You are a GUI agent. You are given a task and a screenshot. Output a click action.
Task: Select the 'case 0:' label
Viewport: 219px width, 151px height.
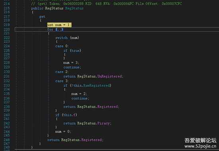pyautogui.click(x=62, y=46)
